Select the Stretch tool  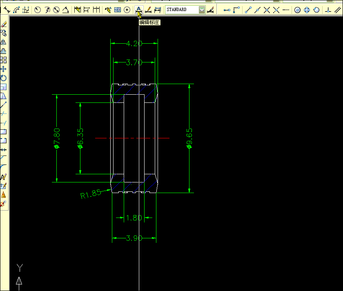(x=4, y=96)
